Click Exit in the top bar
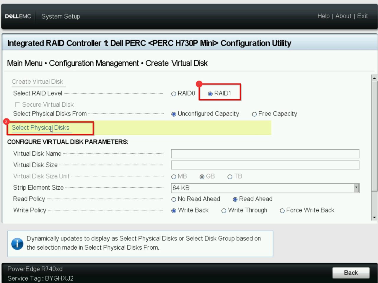 pos(362,16)
